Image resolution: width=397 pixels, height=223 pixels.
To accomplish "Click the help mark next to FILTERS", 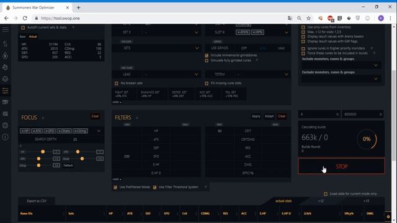I will pyautogui.click(x=137, y=118).
